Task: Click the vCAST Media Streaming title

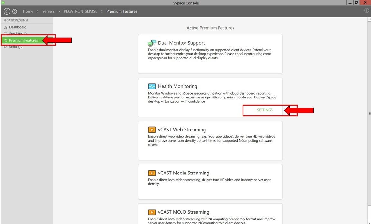Action: pyautogui.click(x=184, y=173)
